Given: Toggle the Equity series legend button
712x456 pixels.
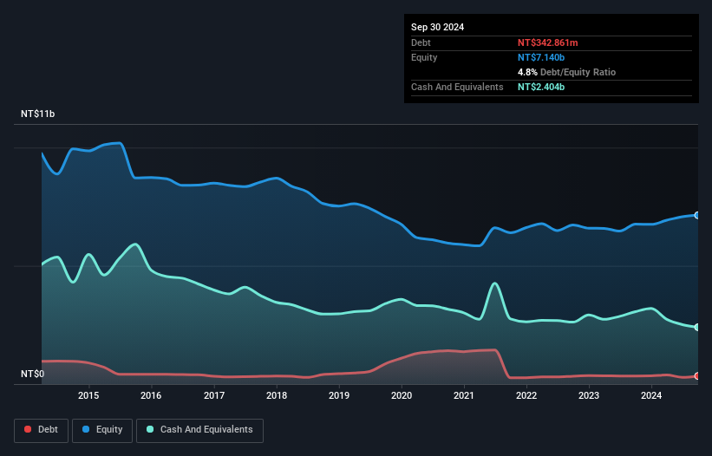Looking at the screenshot, I should pyautogui.click(x=102, y=430).
